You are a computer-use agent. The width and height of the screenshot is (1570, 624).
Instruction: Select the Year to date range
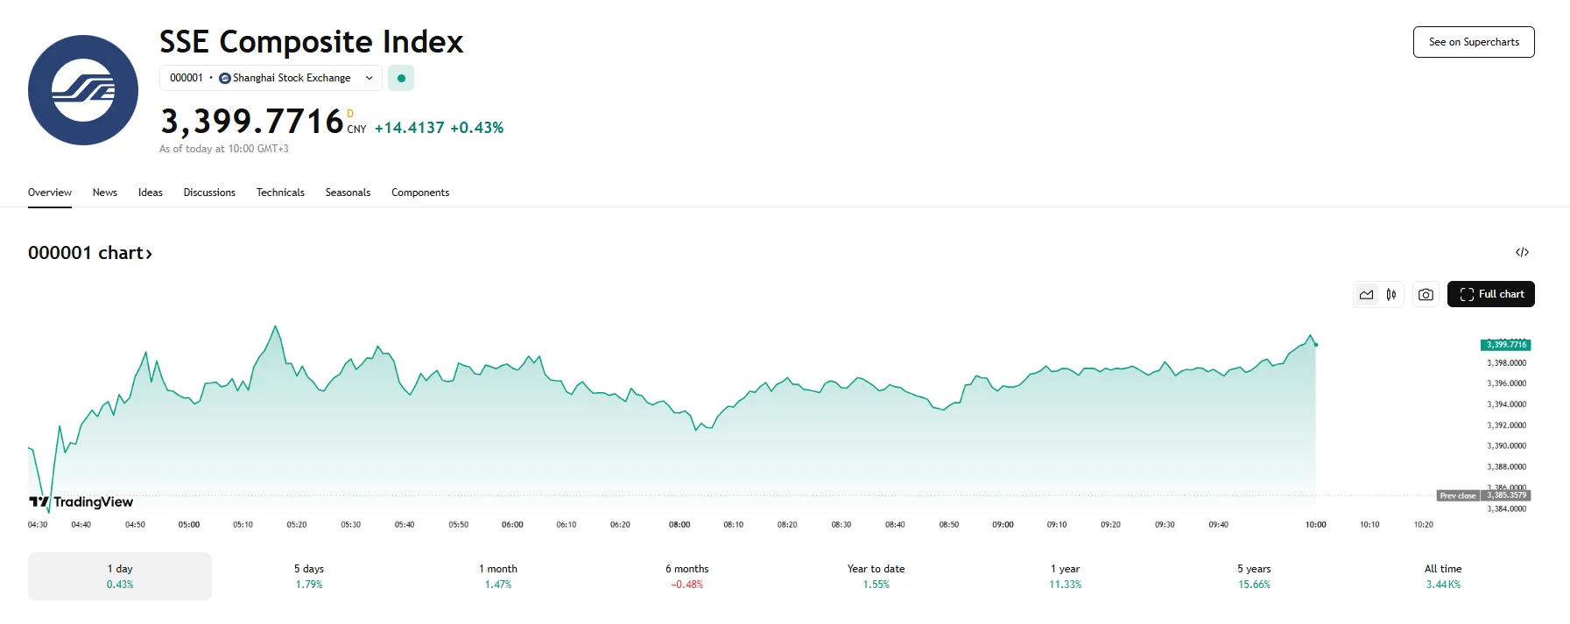coord(875,575)
